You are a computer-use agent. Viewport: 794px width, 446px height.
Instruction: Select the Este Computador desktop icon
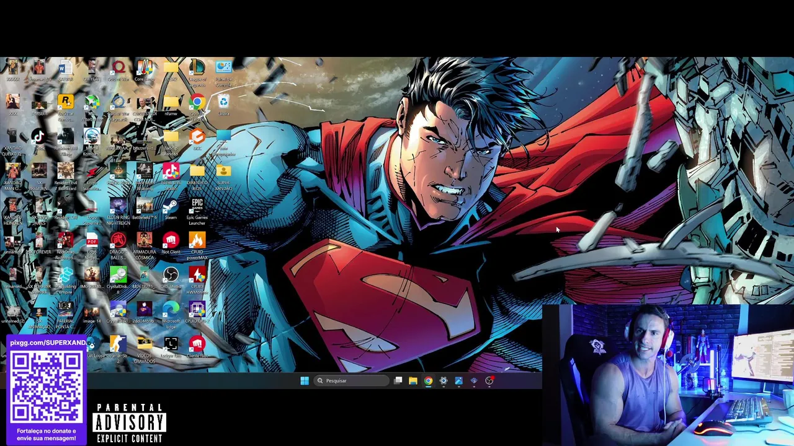pyautogui.click(x=223, y=141)
